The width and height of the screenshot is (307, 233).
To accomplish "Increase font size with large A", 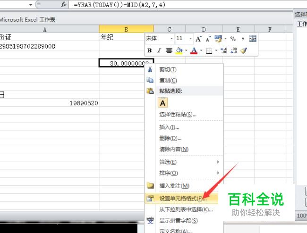I will 198,39.
